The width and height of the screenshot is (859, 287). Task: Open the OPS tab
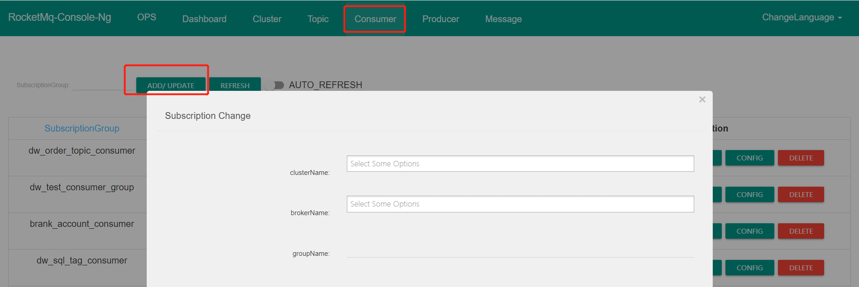147,17
